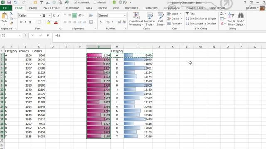Toggle Bold formatting
This screenshot has width=266, height=149.
click(x=21, y=22)
